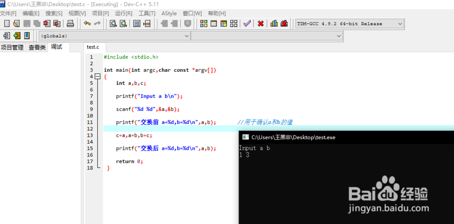The height and width of the screenshot is (224, 454).
Task: Delete profiling information icon
Action: (x=284, y=24)
